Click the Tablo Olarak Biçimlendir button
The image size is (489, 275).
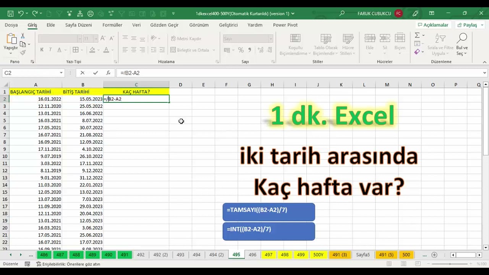click(x=326, y=45)
